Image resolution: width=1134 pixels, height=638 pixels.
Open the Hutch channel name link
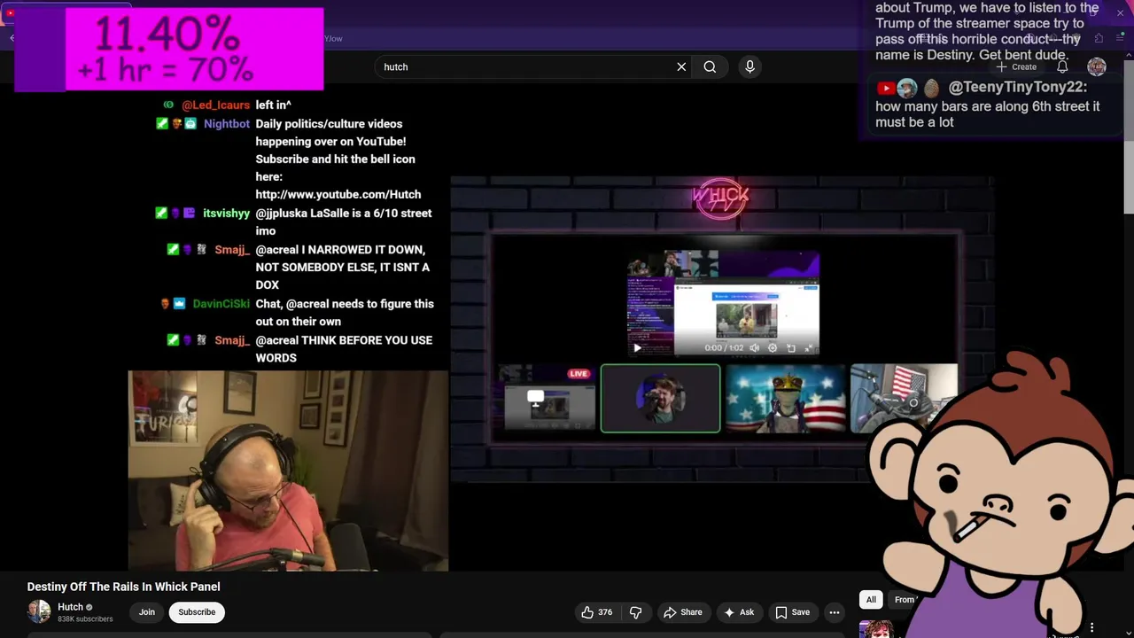point(70,607)
